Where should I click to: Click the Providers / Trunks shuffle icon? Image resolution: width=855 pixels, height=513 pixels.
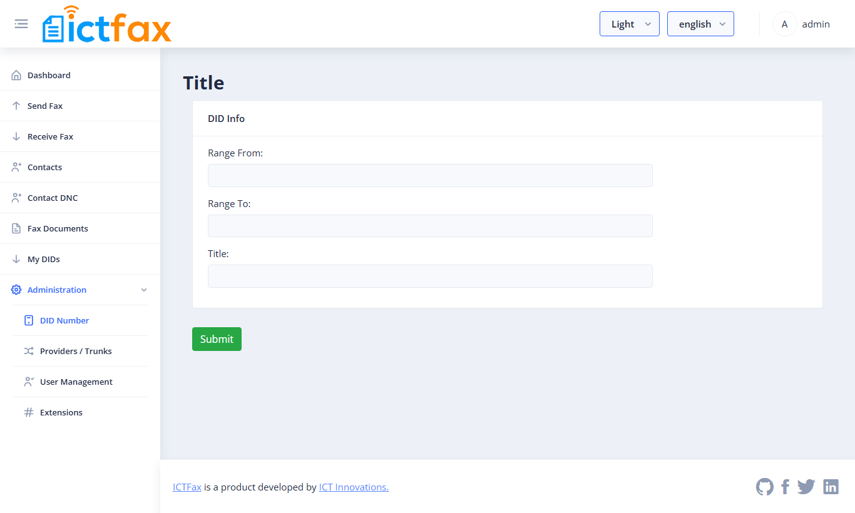point(29,351)
